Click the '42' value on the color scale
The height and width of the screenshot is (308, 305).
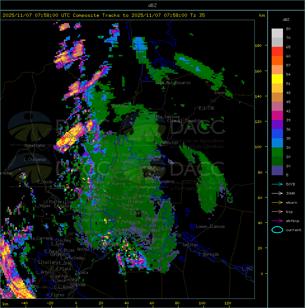click(x=288, y=111)
